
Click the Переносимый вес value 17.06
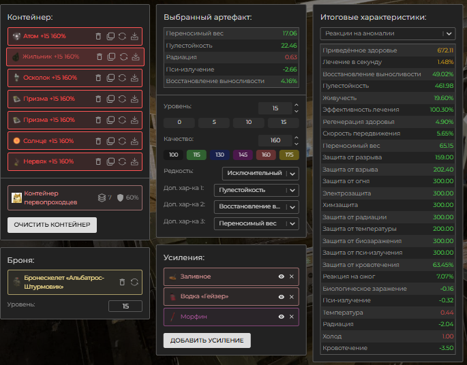(x=290, y=33)
